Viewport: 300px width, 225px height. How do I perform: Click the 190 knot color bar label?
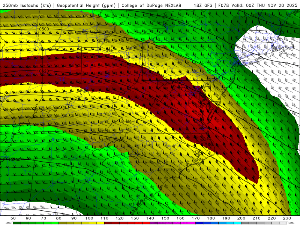pyautogui.click(x=226, y=218)
